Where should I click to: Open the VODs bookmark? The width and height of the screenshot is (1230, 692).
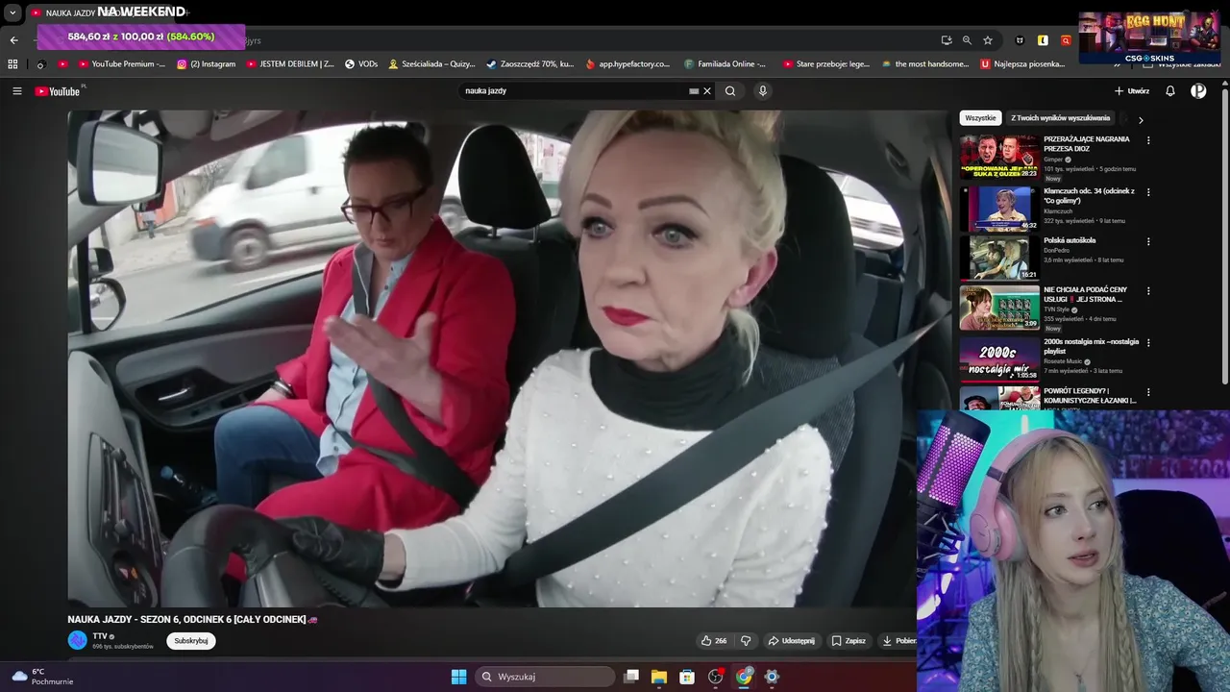(x=361, y=64)
